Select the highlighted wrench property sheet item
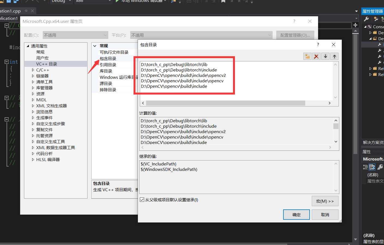This screenshot has height=245, width=384. pos(379,45)
